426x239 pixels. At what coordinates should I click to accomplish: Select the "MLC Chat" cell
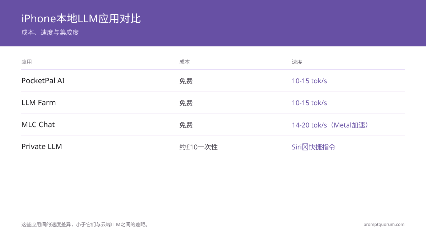pyautogui.click(x=38, y=125)
